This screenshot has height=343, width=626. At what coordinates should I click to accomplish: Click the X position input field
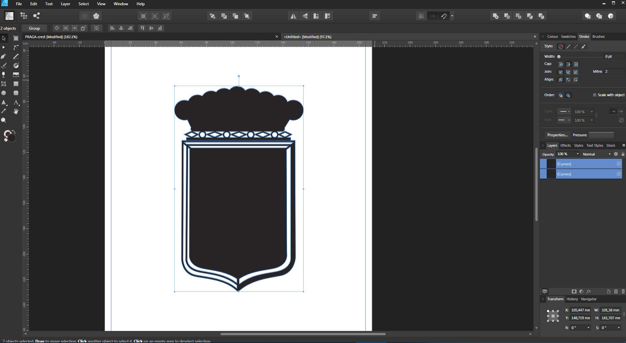pos(580,310)
